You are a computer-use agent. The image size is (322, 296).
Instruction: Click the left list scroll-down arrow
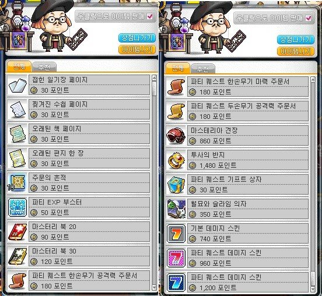click(x=154, y=287)
